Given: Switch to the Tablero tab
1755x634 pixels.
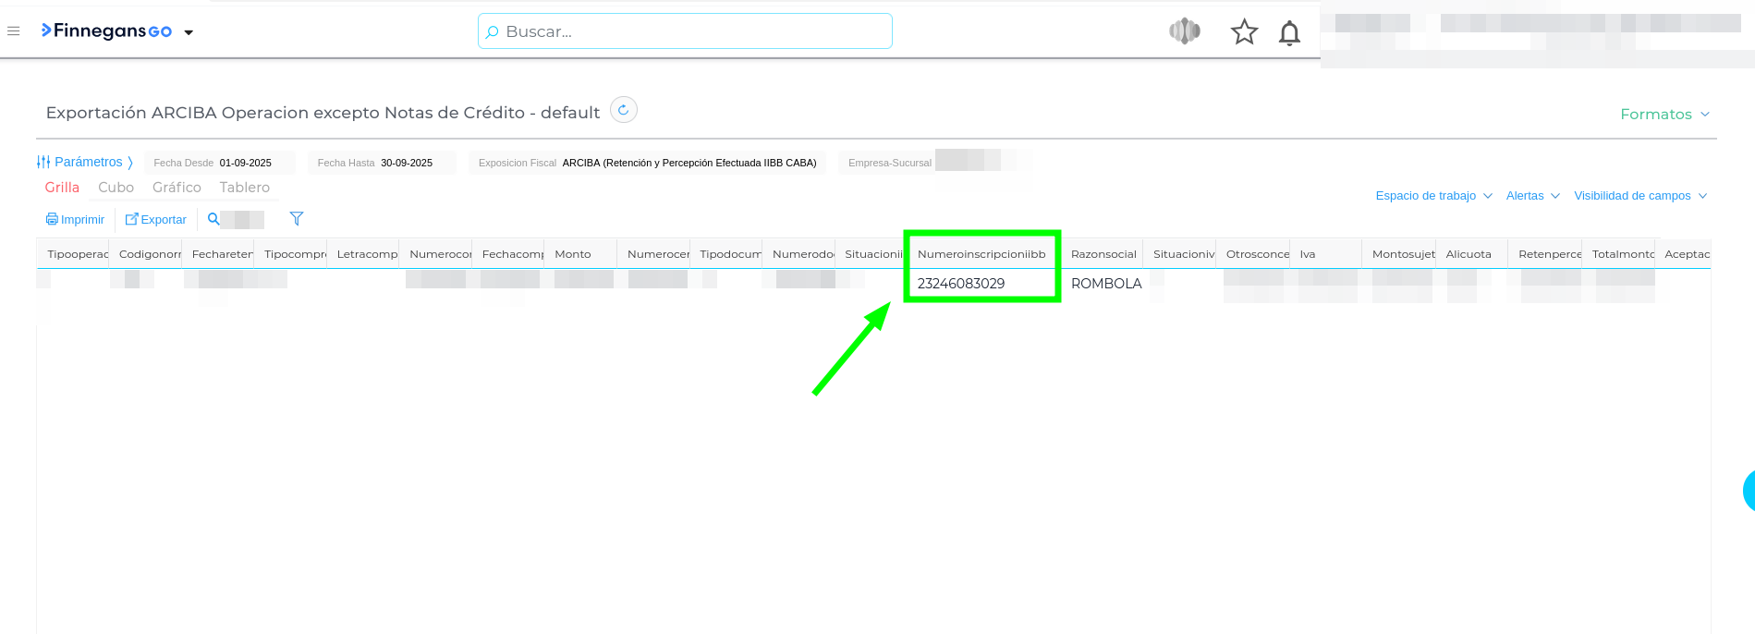Looking at the screenshot, I should point(245,188).
